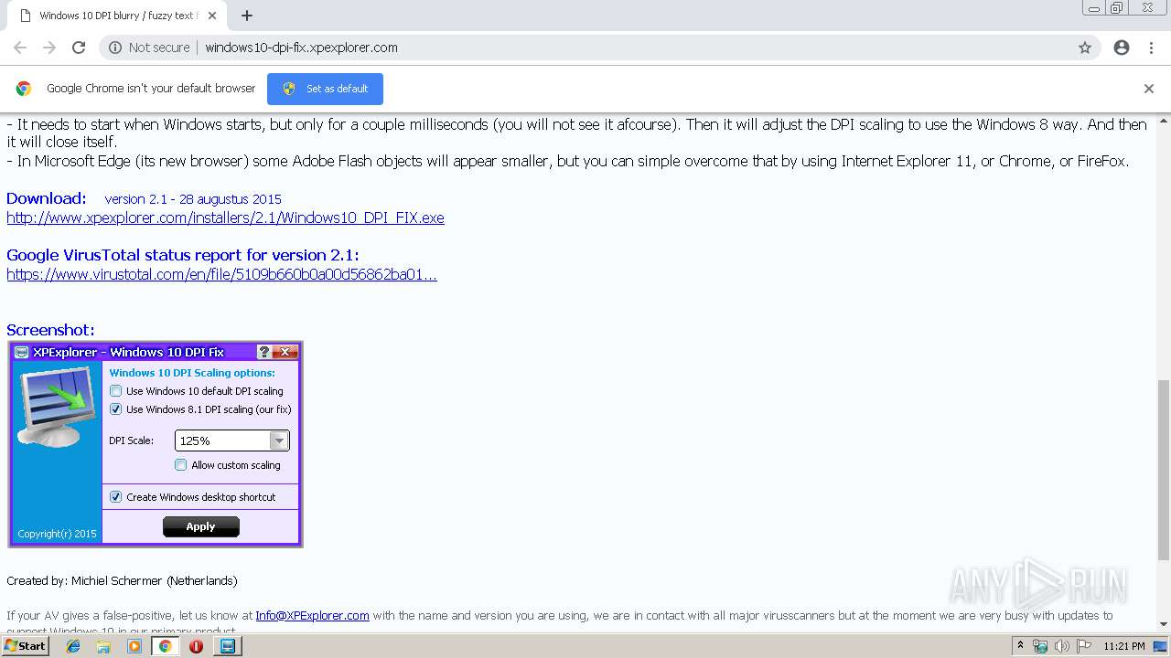Click the 11:21 PM system clock

[x=1123, y=646]
